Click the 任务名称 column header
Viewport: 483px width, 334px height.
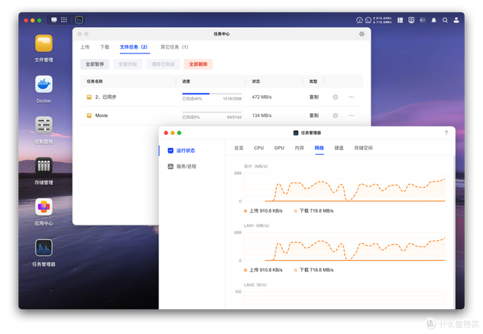tap(94, 81)
